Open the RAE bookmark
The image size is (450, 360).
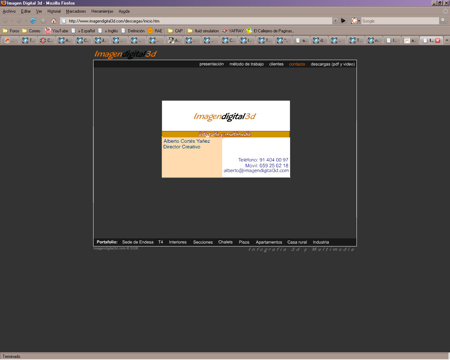coord(155,31)
